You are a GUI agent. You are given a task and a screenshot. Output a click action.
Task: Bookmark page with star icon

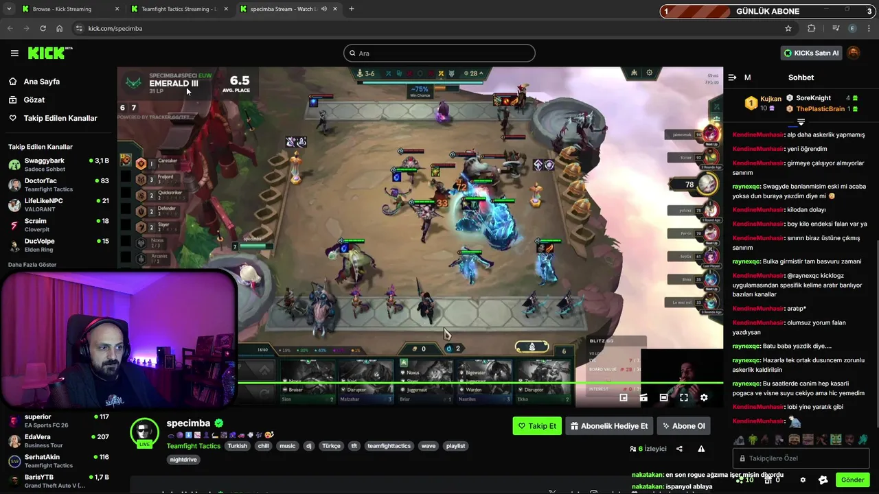(x=788, y=28)
